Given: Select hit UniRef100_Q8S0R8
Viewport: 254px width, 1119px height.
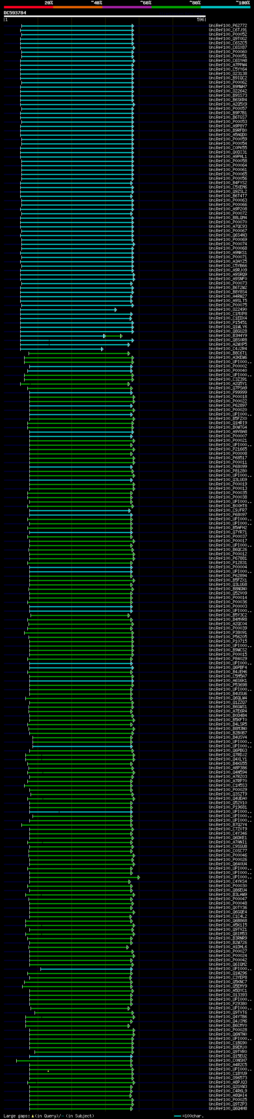Looking at the screenshot, I should point(228,340).
